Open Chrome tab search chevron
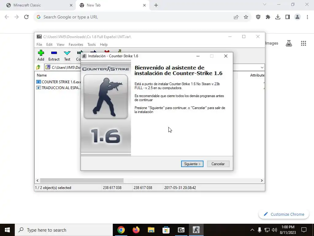The image size is (314, 236). click(265, 4)
